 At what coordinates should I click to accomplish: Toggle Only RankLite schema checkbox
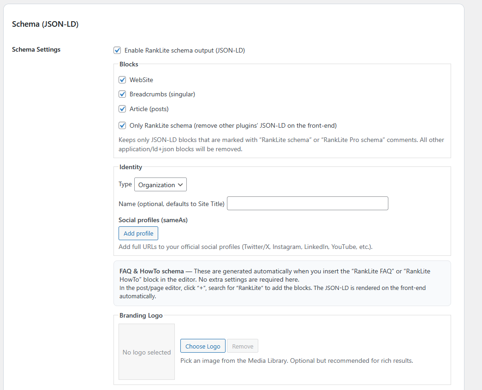tap(122, 125)
